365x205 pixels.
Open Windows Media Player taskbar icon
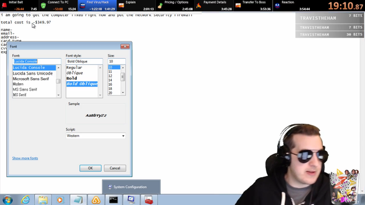pyautogui.click(x=60, y=200)
